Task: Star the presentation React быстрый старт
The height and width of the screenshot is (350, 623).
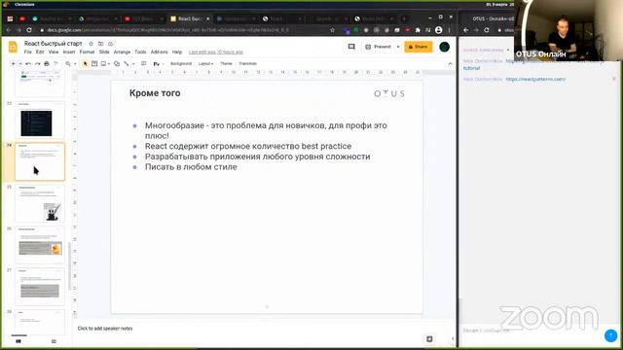Action: pos(91,44)
